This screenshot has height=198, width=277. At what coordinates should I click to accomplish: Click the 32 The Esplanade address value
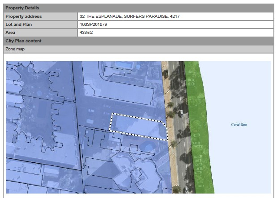tap(129, 16)
